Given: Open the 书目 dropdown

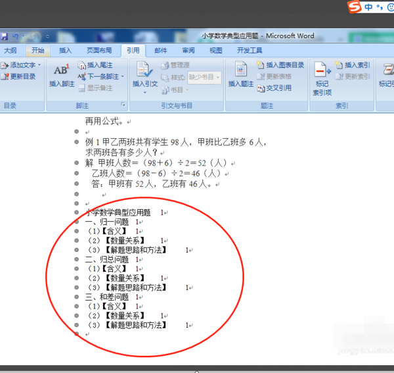Looking at the screenshot, I should [175, 90].
